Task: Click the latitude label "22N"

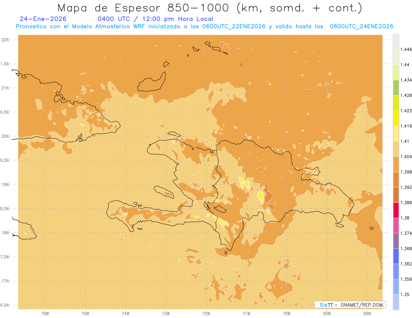Action: pos(5,40)
